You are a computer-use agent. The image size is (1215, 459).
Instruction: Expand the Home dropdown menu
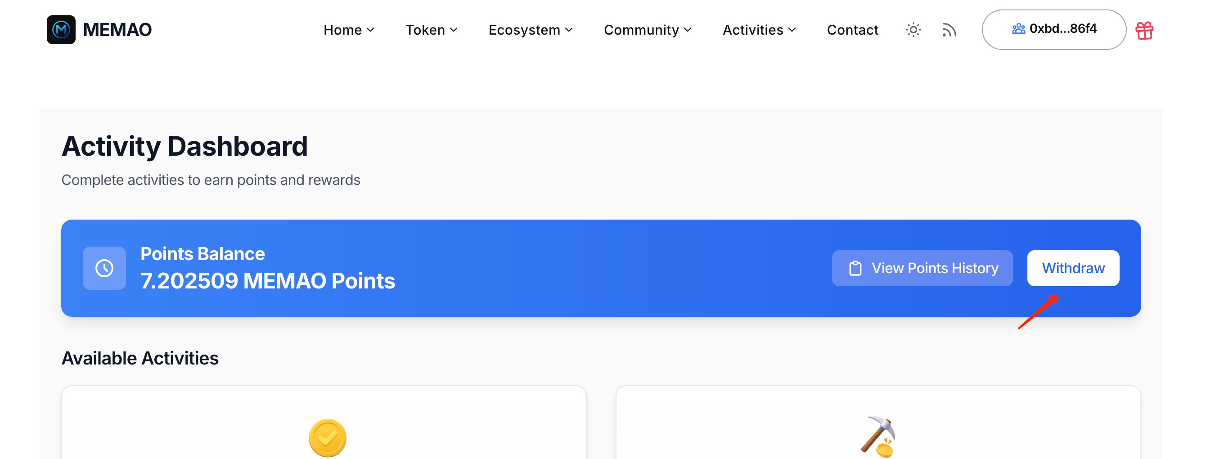349,30
